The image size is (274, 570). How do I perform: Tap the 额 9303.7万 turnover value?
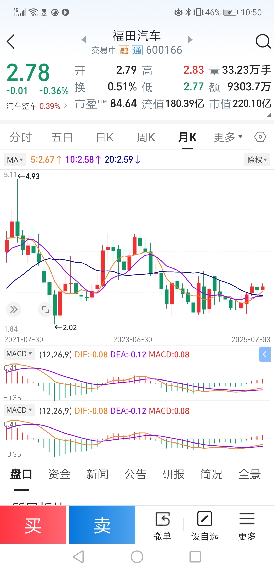[x=249, y=87]
